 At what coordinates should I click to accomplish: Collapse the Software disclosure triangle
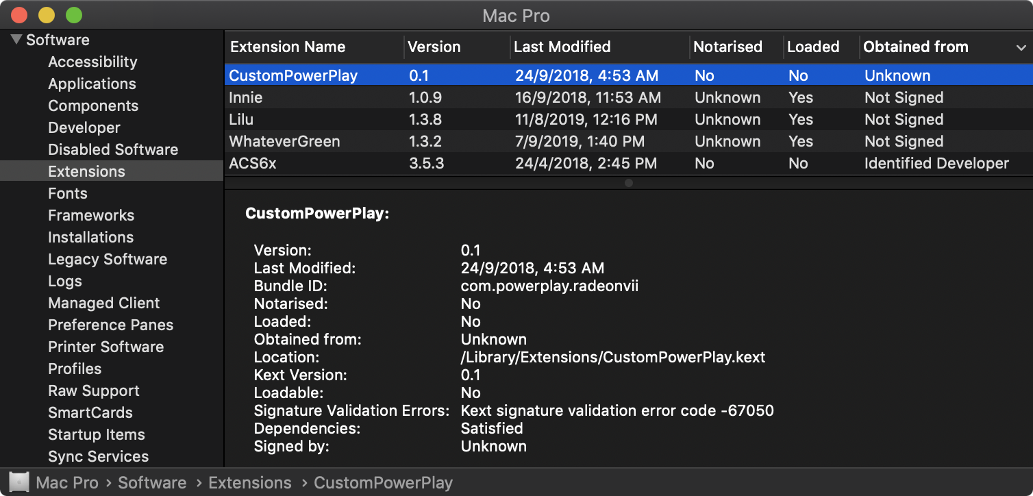tap(16, 40)
